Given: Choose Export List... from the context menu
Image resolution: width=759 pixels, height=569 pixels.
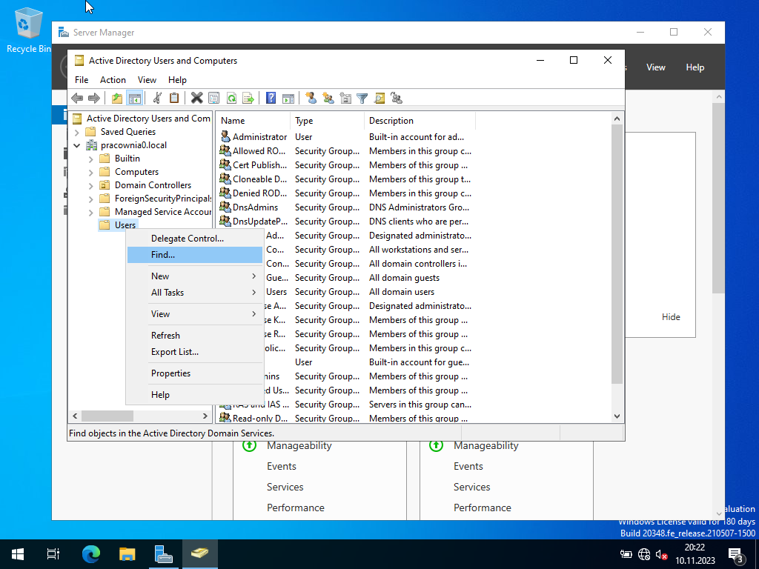Looking at the screenshot, I should 195,351.
